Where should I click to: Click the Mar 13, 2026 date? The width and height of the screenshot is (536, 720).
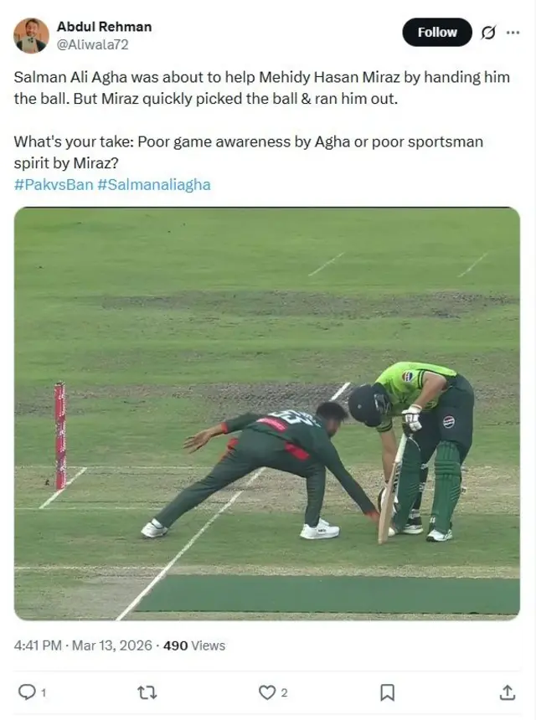point(111,645)
